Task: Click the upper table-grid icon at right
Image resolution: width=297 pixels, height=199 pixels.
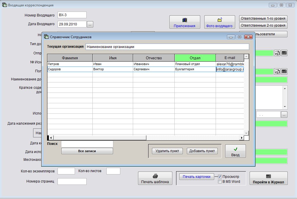Action: click(x=284, y=53)
